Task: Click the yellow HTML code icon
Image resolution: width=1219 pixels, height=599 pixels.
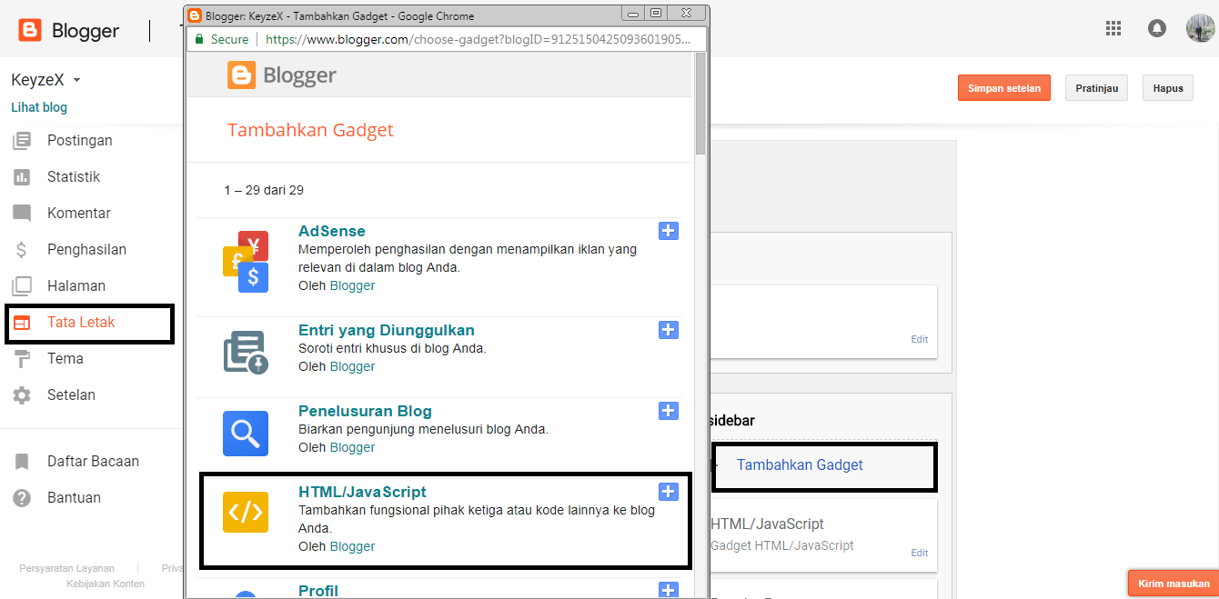Action: click(x=246, y=512)
